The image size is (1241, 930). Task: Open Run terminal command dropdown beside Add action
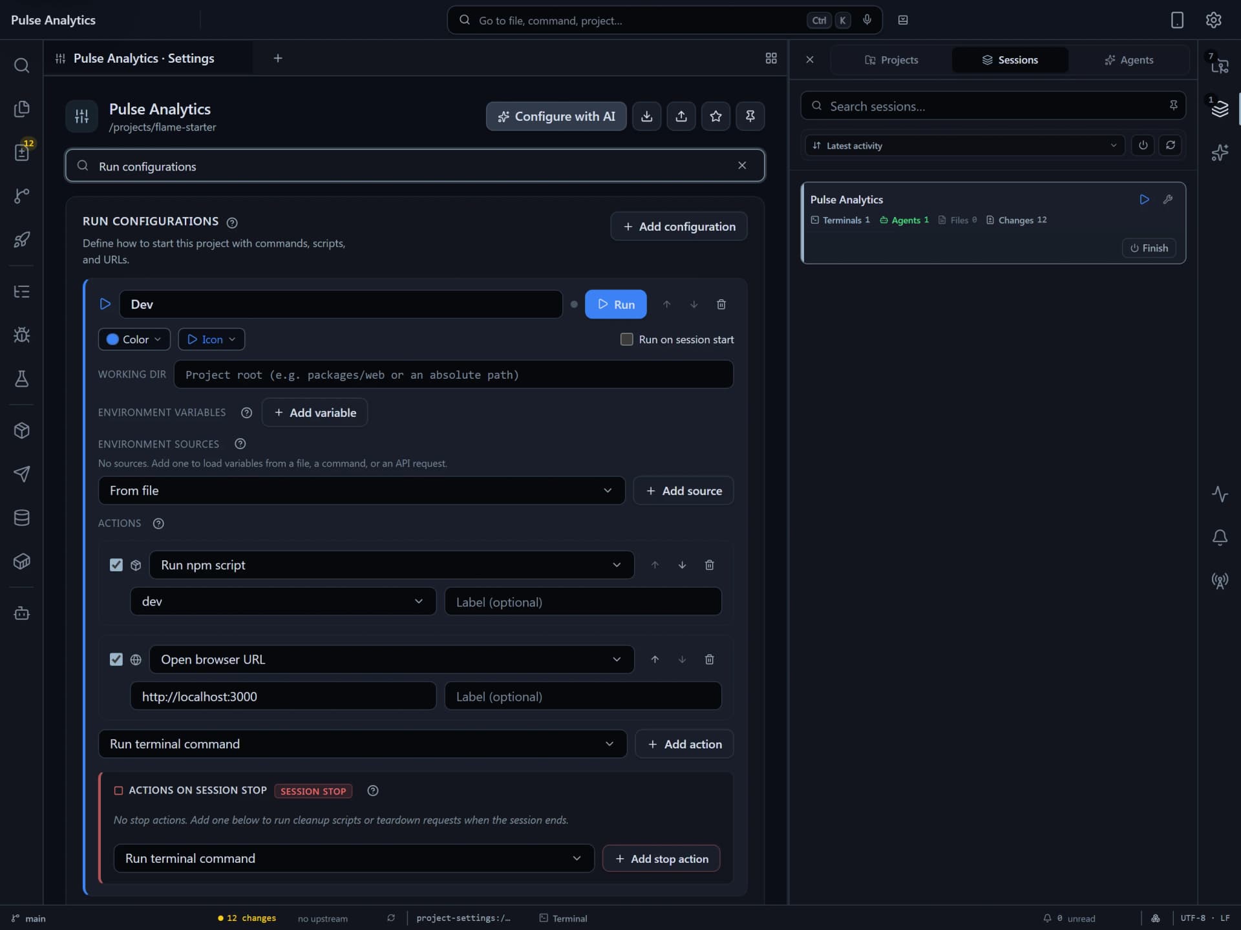click(362, 744)
